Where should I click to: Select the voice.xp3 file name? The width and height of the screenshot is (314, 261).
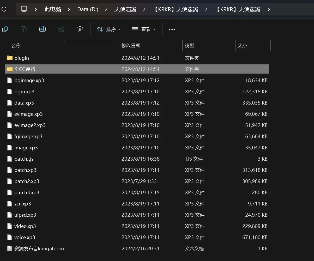(25, 237)
